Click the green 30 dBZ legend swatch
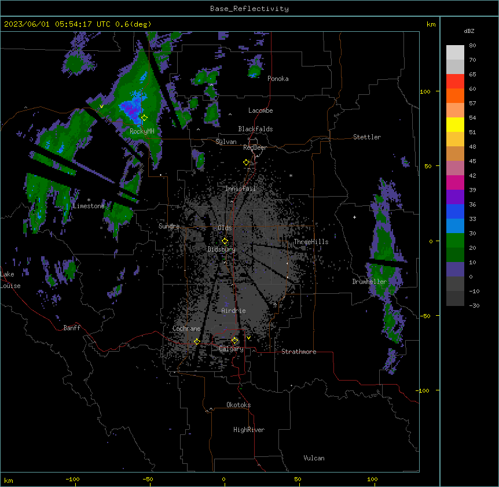The height and width of the screenshot is (487, 499). click(455, 241)
